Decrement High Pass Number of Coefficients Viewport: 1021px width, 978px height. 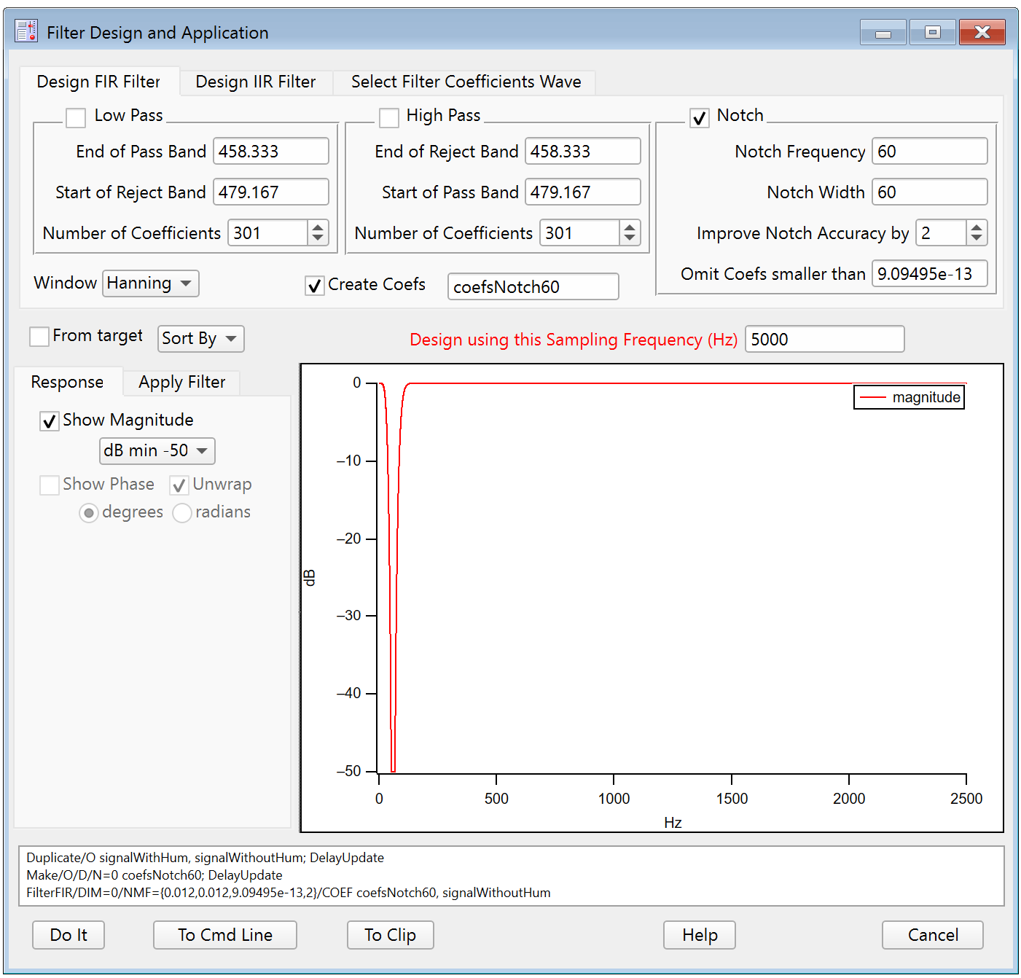tap(630, 238)
